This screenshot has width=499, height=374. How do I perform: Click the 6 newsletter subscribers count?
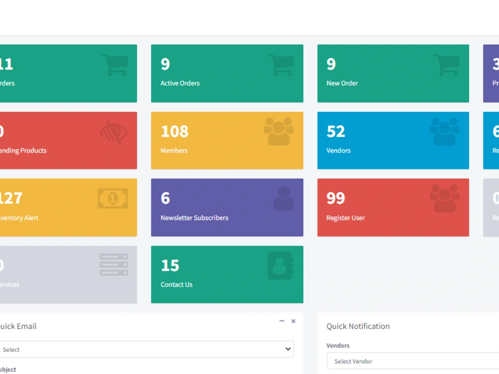(166, 198)
